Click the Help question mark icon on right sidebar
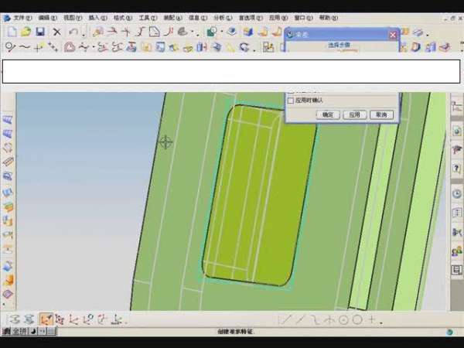464x348 pixels. [456, 169]
